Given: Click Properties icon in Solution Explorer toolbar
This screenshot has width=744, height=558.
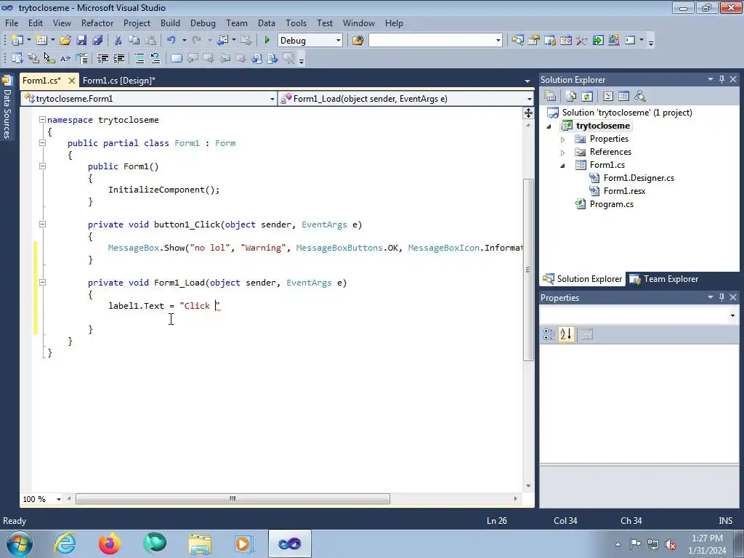Looking at the screenshot, I should click(x=551, y=97).
